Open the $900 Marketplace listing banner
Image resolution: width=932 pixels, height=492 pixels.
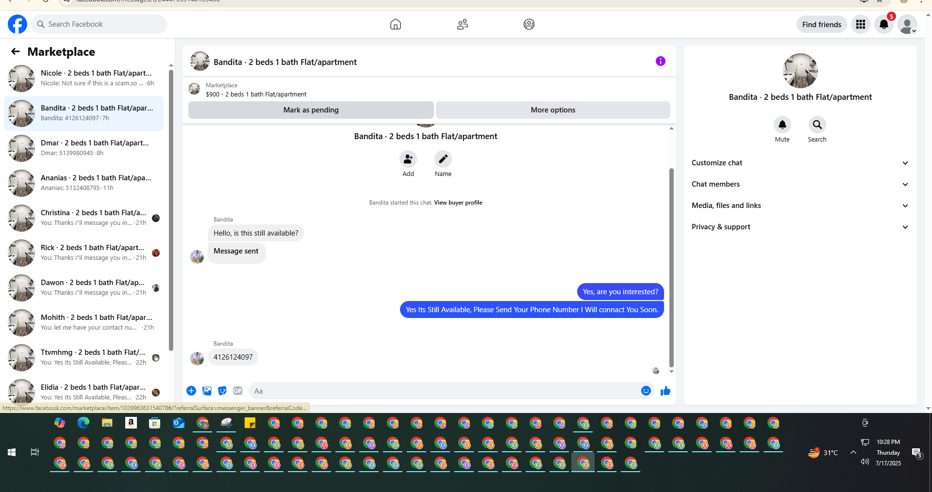429,90
